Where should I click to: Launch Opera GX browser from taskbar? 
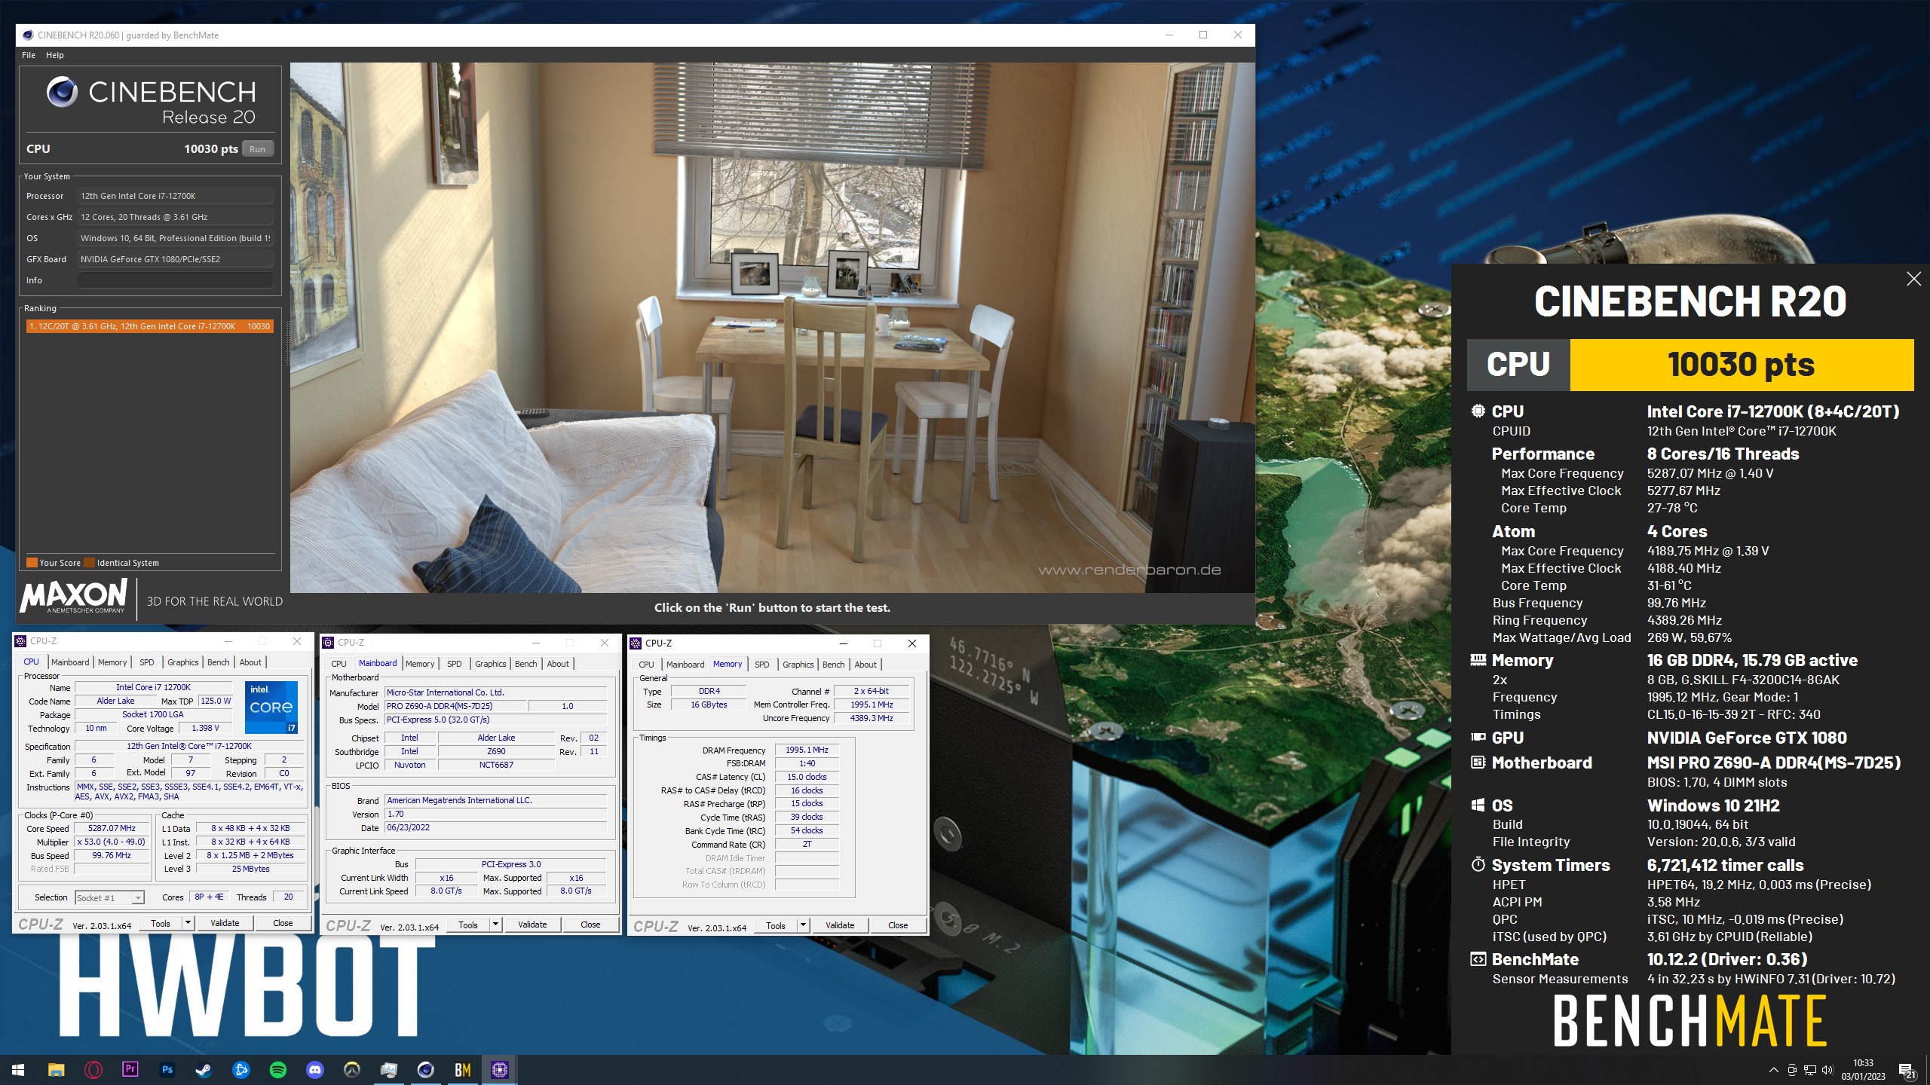point(93,1070)
